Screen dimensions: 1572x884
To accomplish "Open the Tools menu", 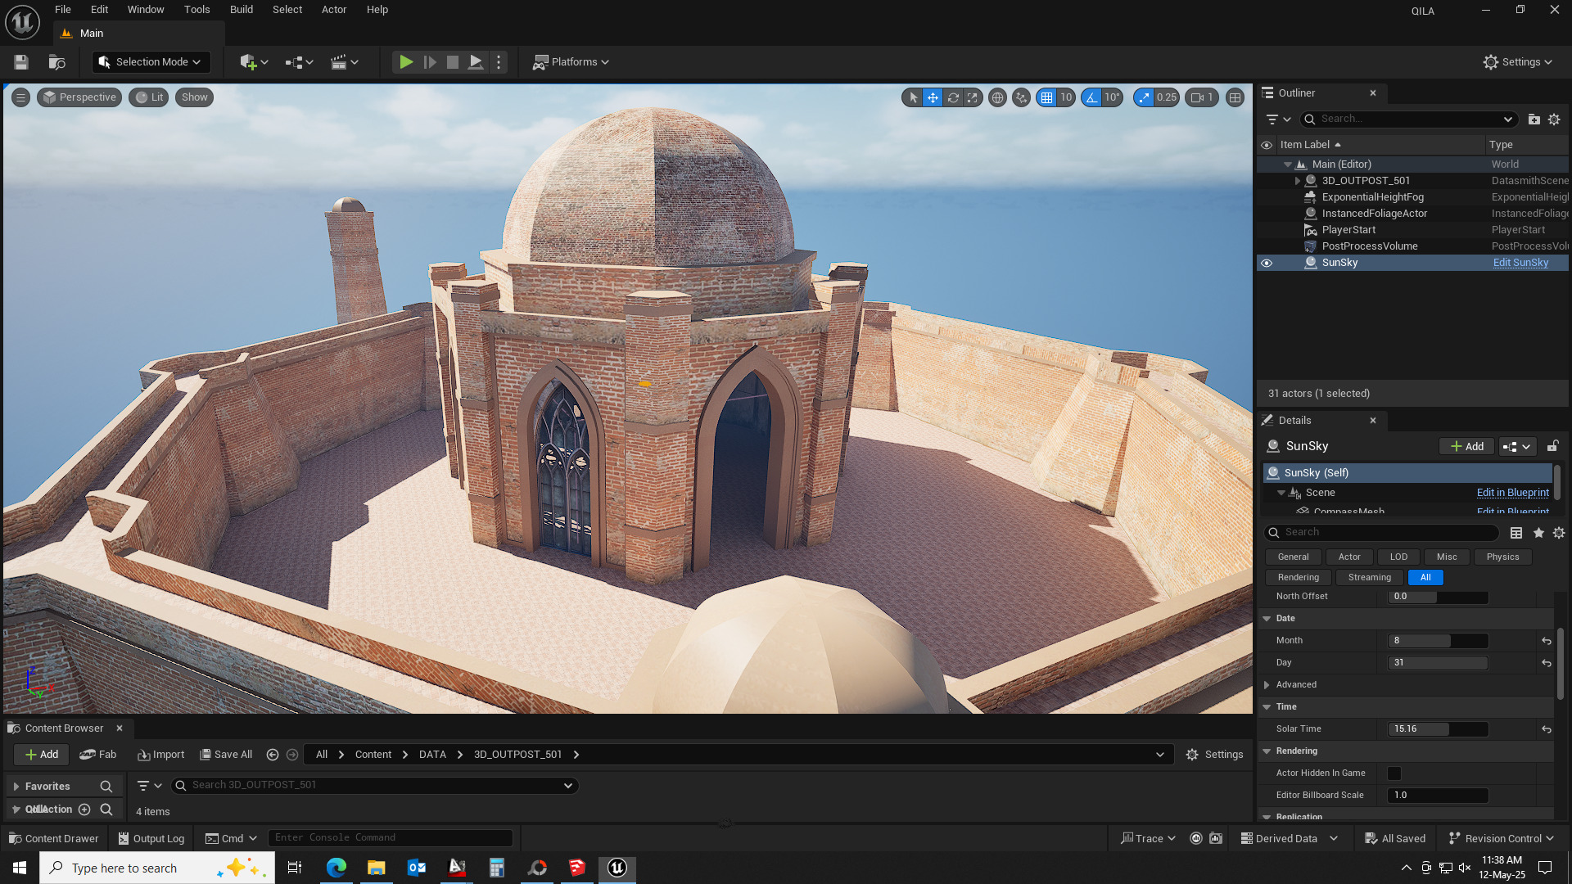I will [196, 10].
